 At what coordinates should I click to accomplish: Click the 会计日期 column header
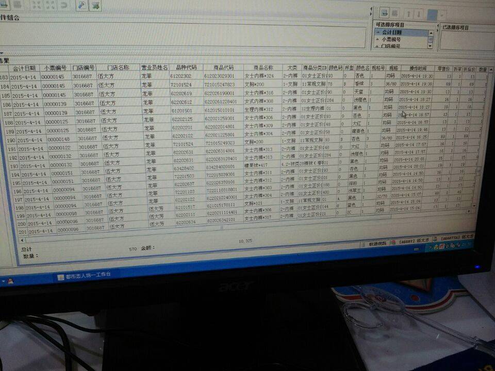pyautogui.click(x=24, y=68)
